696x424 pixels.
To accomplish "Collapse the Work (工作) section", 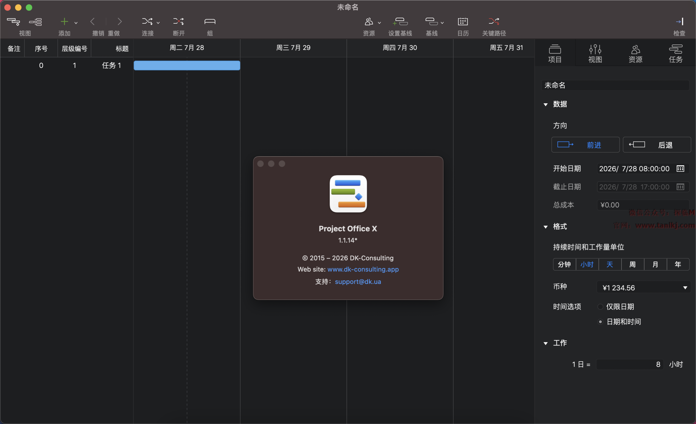I will (546, 343).
